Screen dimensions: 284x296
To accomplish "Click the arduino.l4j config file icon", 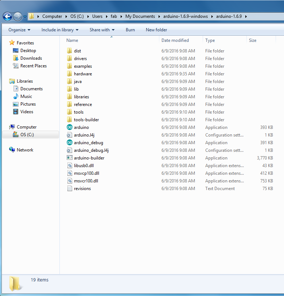I will click(x=69, y=135).
